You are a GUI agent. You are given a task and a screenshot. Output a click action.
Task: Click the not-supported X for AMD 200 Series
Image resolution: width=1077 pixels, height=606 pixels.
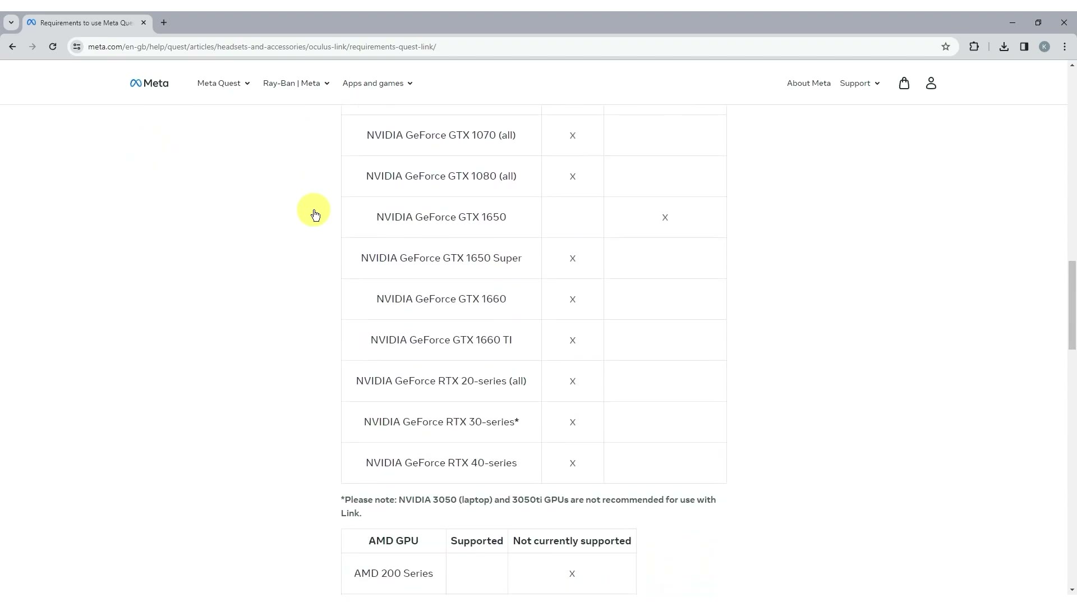[x=572, y=574]
